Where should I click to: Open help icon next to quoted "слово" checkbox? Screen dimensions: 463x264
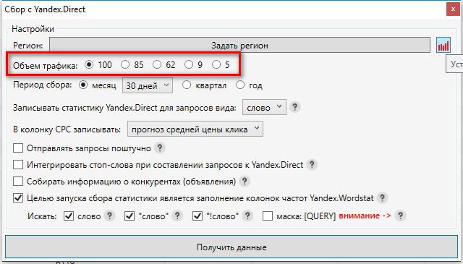(177, 216)
